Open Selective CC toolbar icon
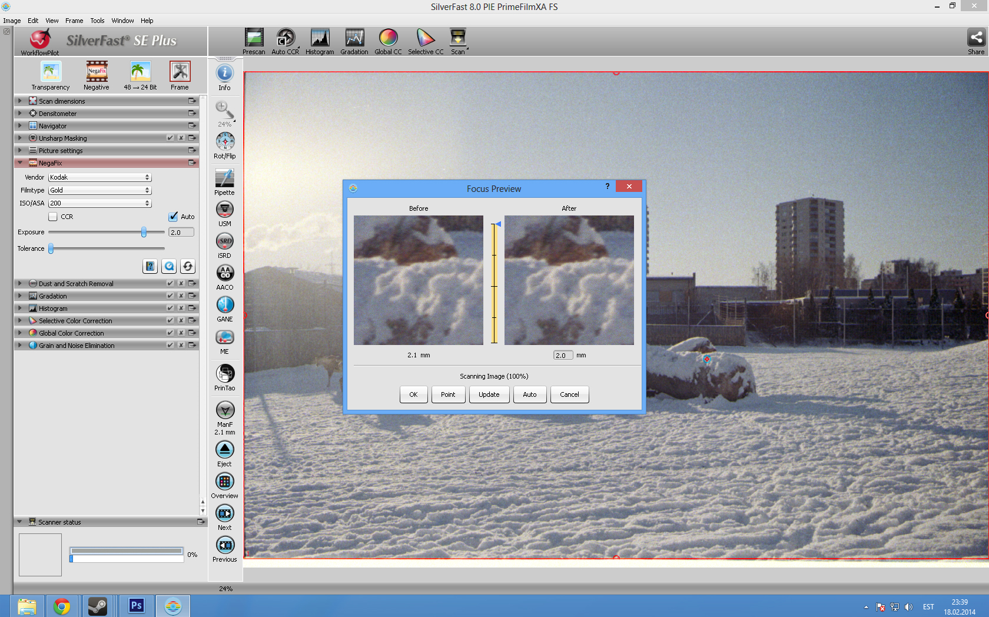This screenshot has height=617, width=989. click(426, 38)
